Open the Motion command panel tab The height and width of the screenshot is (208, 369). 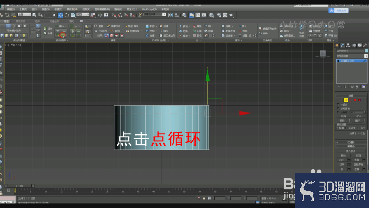[x=354, y=45]
